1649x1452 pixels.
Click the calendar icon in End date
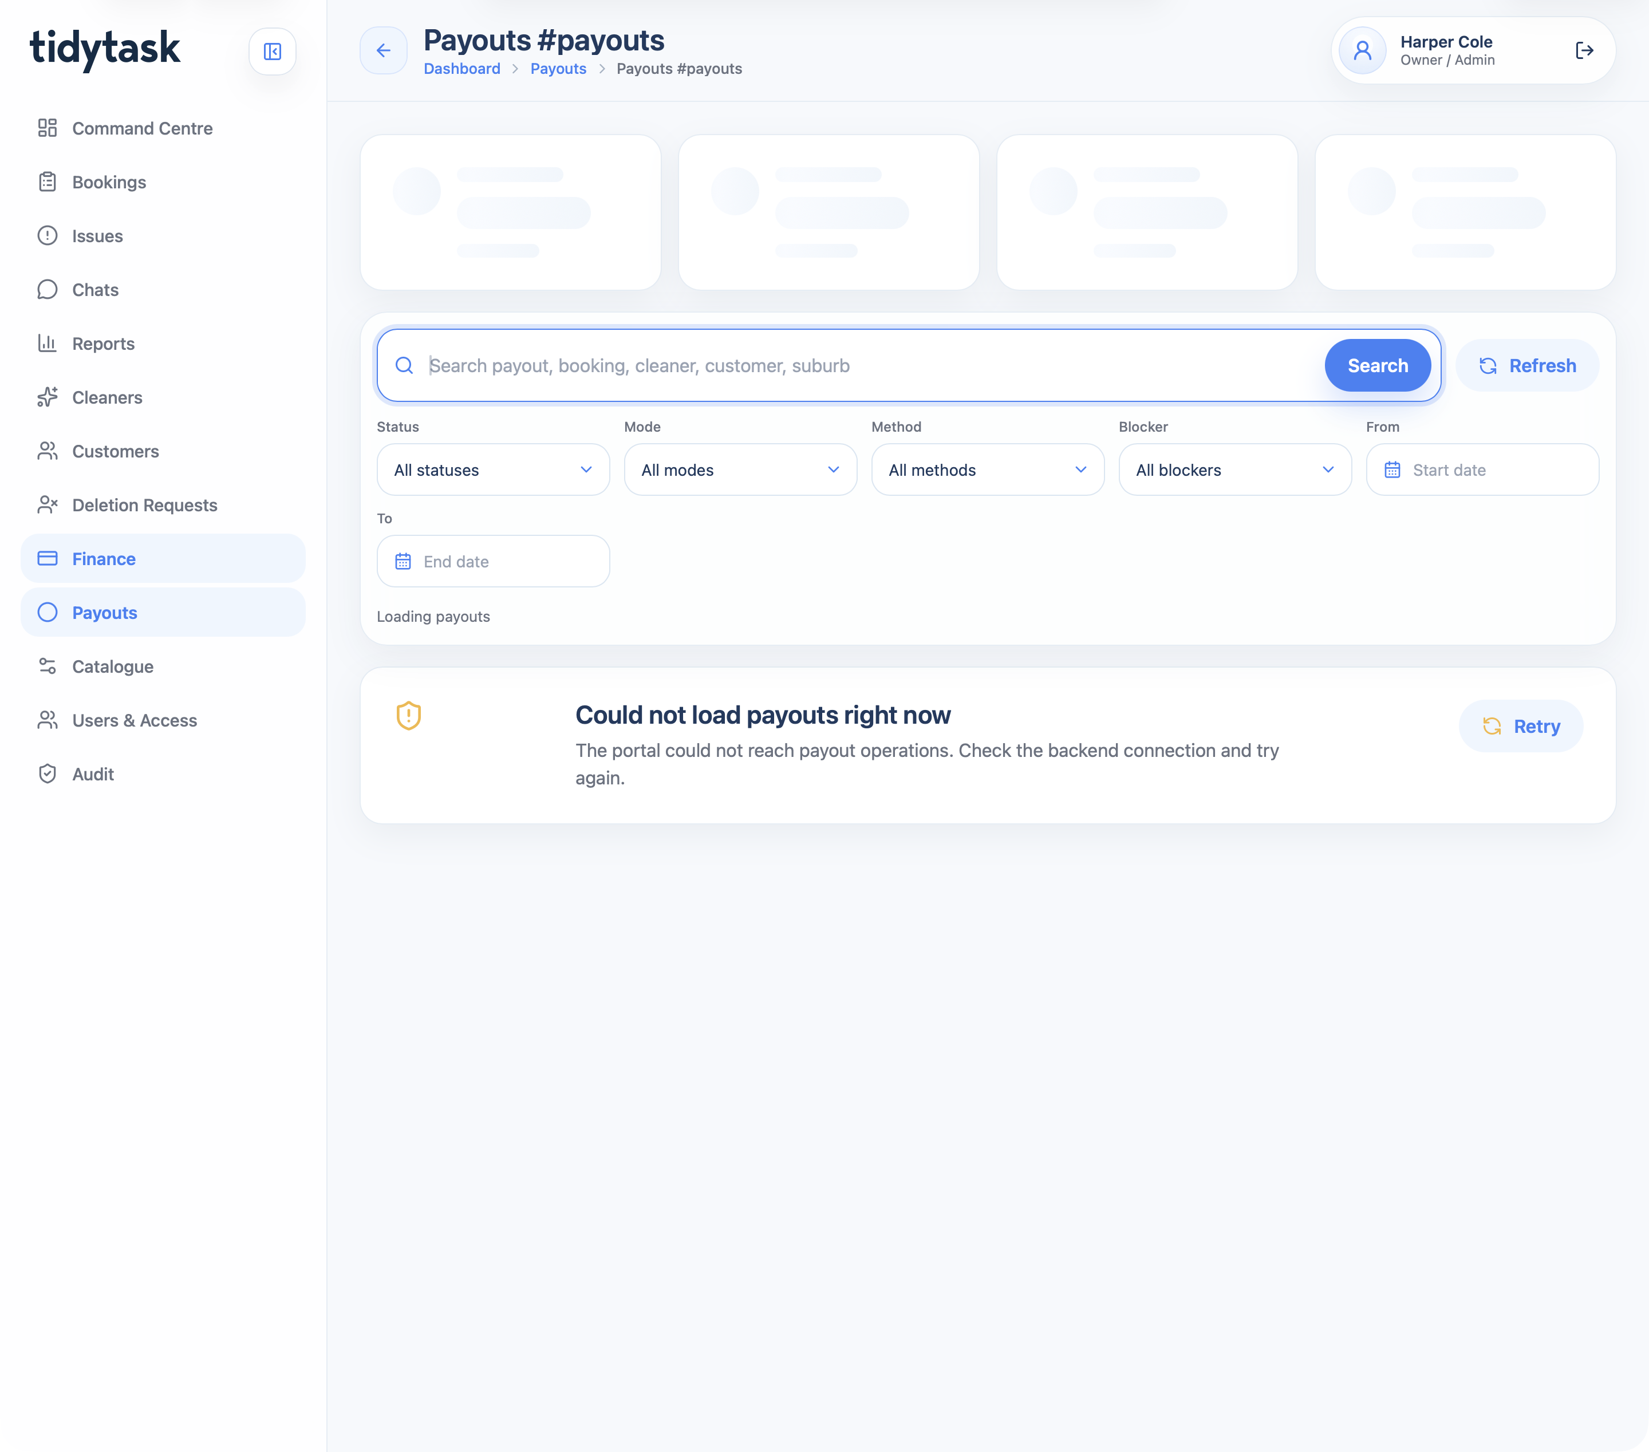(404, 562)
